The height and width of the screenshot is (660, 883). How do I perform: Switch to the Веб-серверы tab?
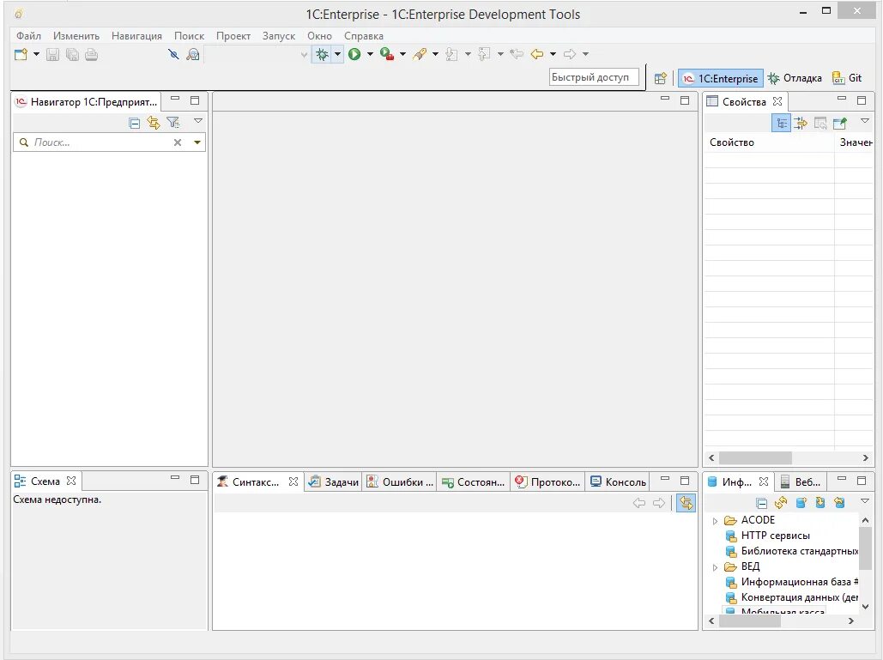tap(801, 482)
